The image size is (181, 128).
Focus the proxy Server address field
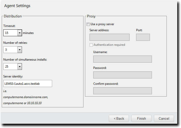(x=109, y=37)
